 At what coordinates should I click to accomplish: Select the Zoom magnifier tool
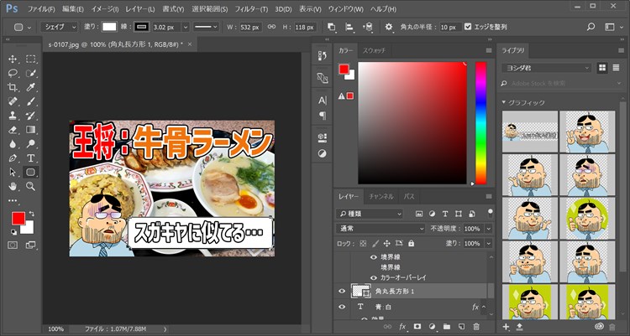30,186
